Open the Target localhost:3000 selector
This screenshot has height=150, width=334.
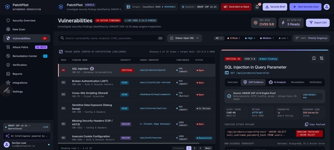[x=150, y=7]
